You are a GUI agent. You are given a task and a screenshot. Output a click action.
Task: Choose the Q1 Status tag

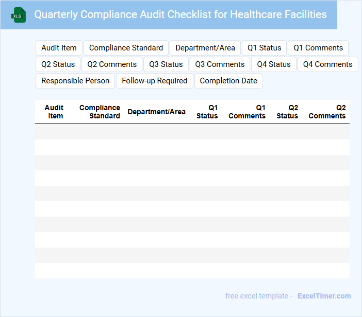[265, 48]
